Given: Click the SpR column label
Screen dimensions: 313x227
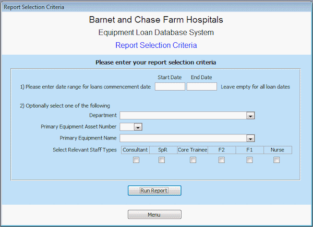Looking at the screenshot, I should [163, 150].
